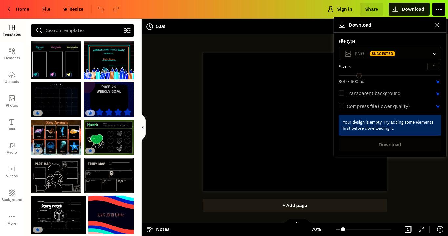Expand the PNG file type dropdown
Screen dimensions: 448x236
pyautogui.click(x=390, y=54)
